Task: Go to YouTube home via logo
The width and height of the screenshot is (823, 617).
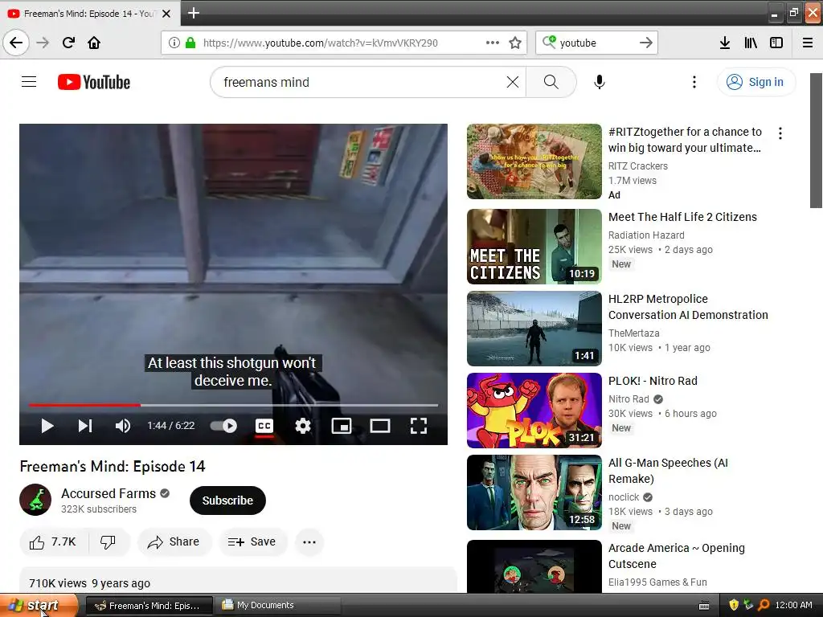Action: point(94,82)
